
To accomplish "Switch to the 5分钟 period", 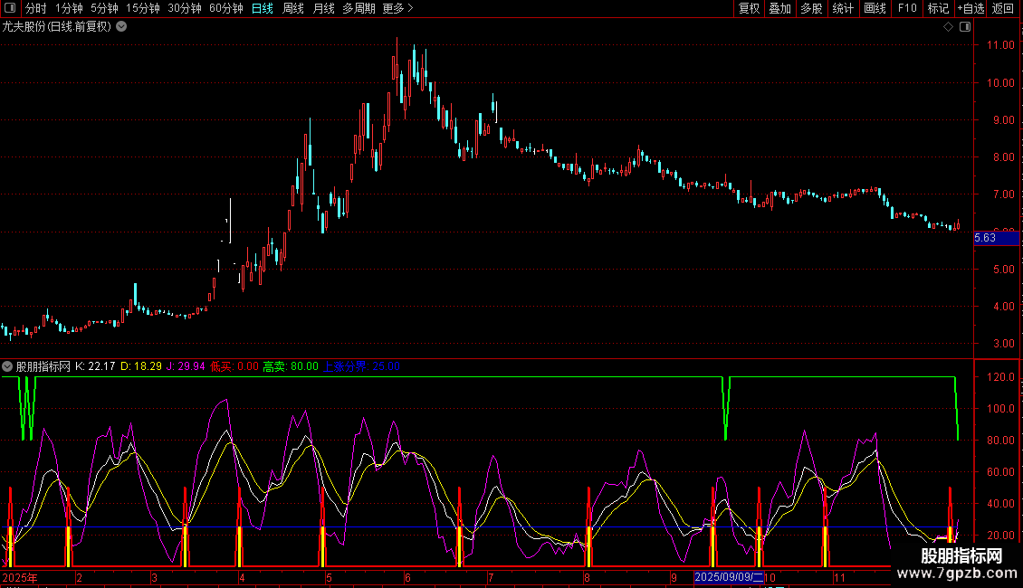I will (104, 9).
